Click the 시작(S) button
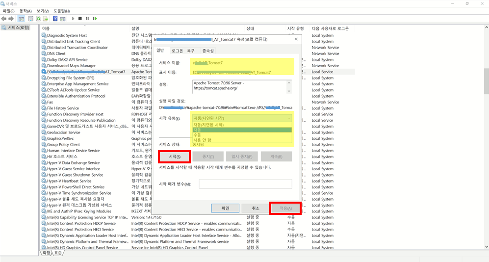The image size is (489, 262). 174,157
